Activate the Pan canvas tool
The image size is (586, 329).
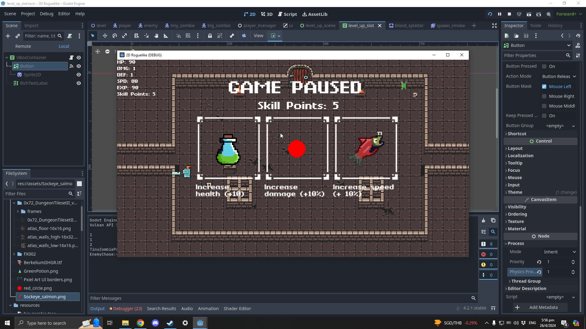[x=156, y=36]
